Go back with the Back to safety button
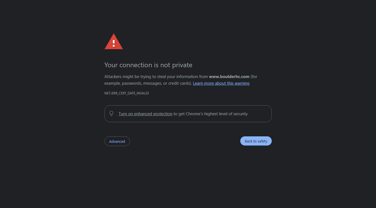This screenshot has width=376, height=208. (256, 141)
